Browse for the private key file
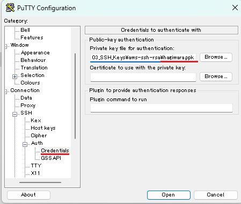The height and width of the screenshot is (204, 241). tap(216, 57)
